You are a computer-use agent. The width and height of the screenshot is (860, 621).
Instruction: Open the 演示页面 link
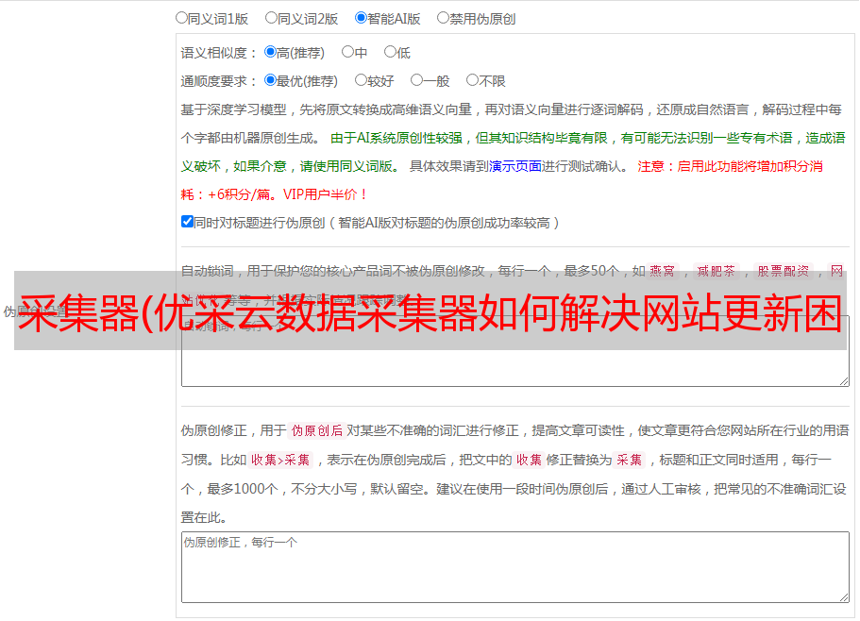(x=515, y=166)
